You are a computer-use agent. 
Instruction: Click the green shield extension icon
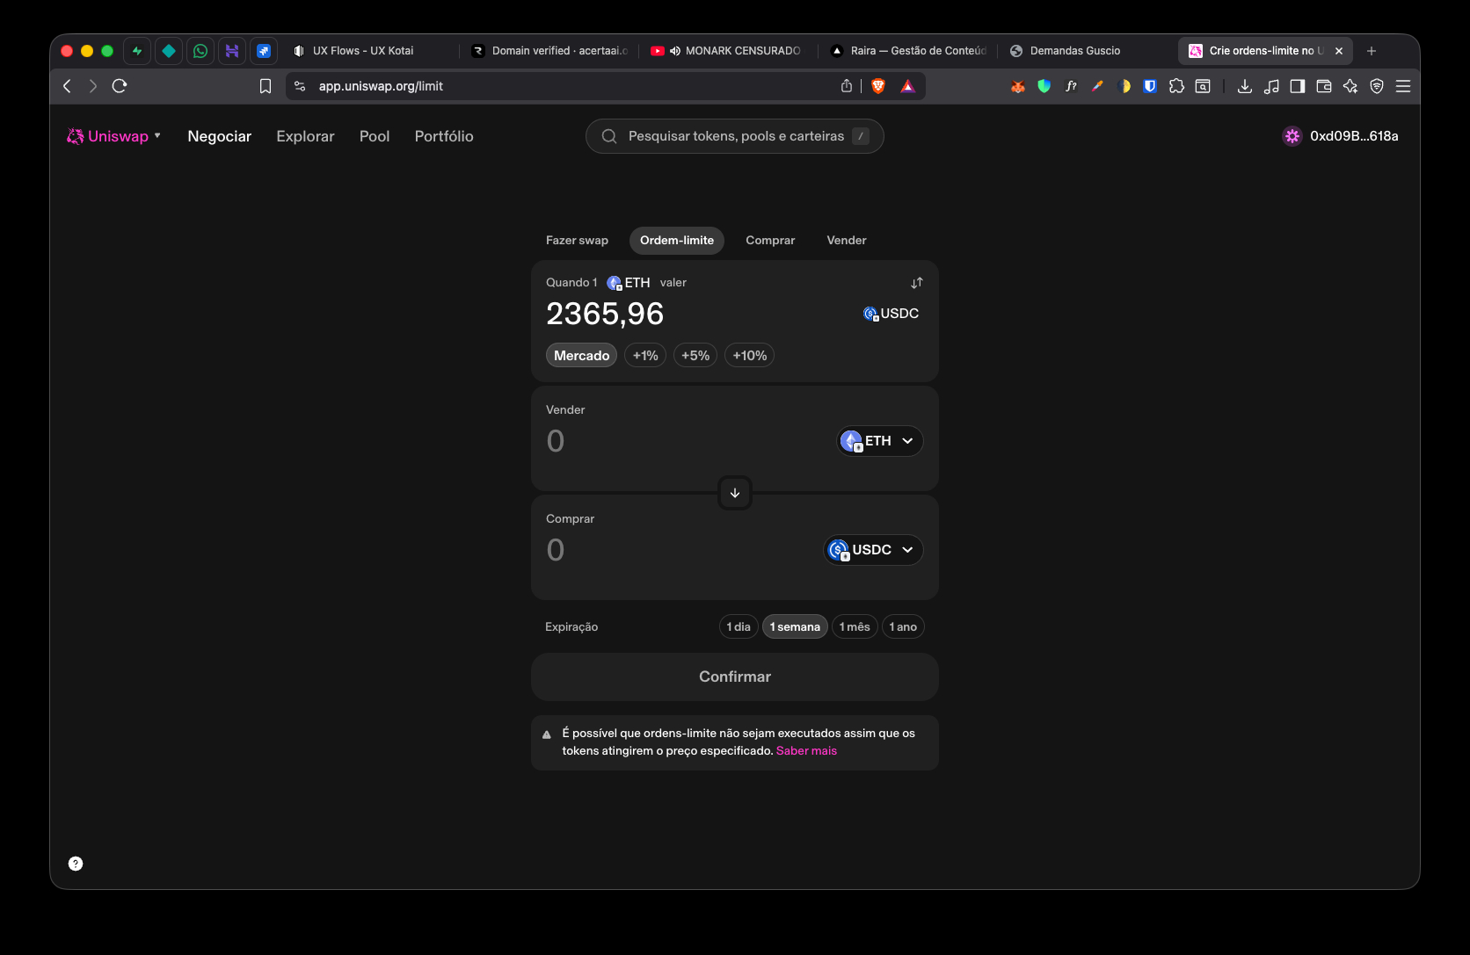(1044, 86)
